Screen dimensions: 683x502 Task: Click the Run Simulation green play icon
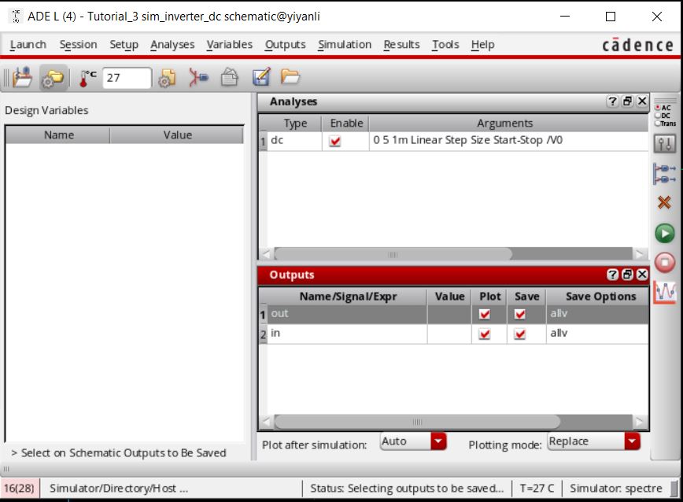(x=665, y=233)
